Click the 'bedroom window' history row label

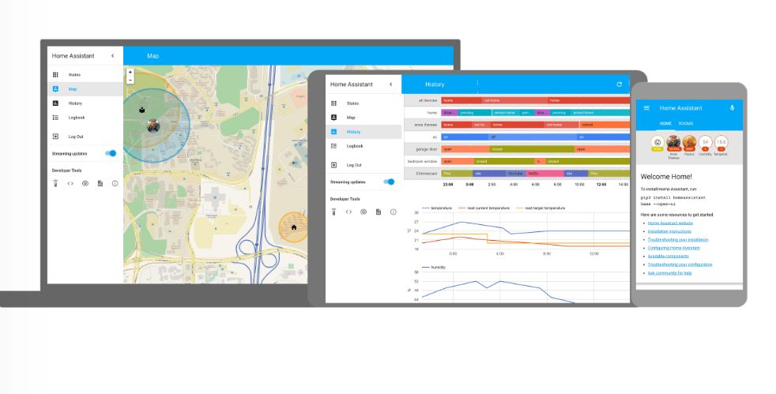click(x=422, y=161)
